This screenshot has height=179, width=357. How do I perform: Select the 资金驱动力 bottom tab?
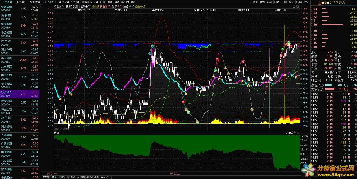(x=92, y=177)
